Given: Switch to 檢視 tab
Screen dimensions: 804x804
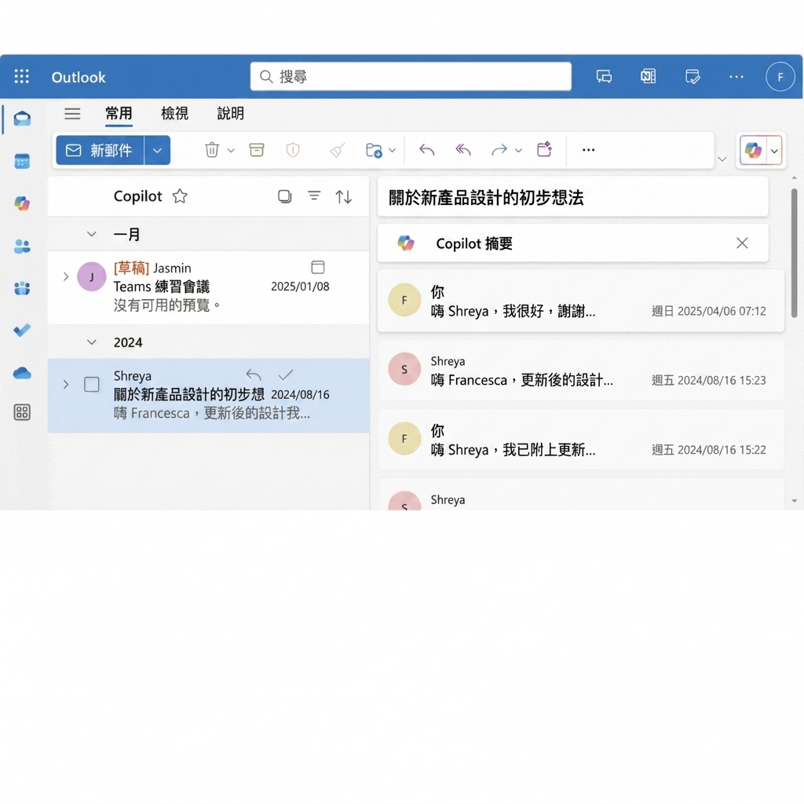Looking at the screenshot, I should click(175, 113).
